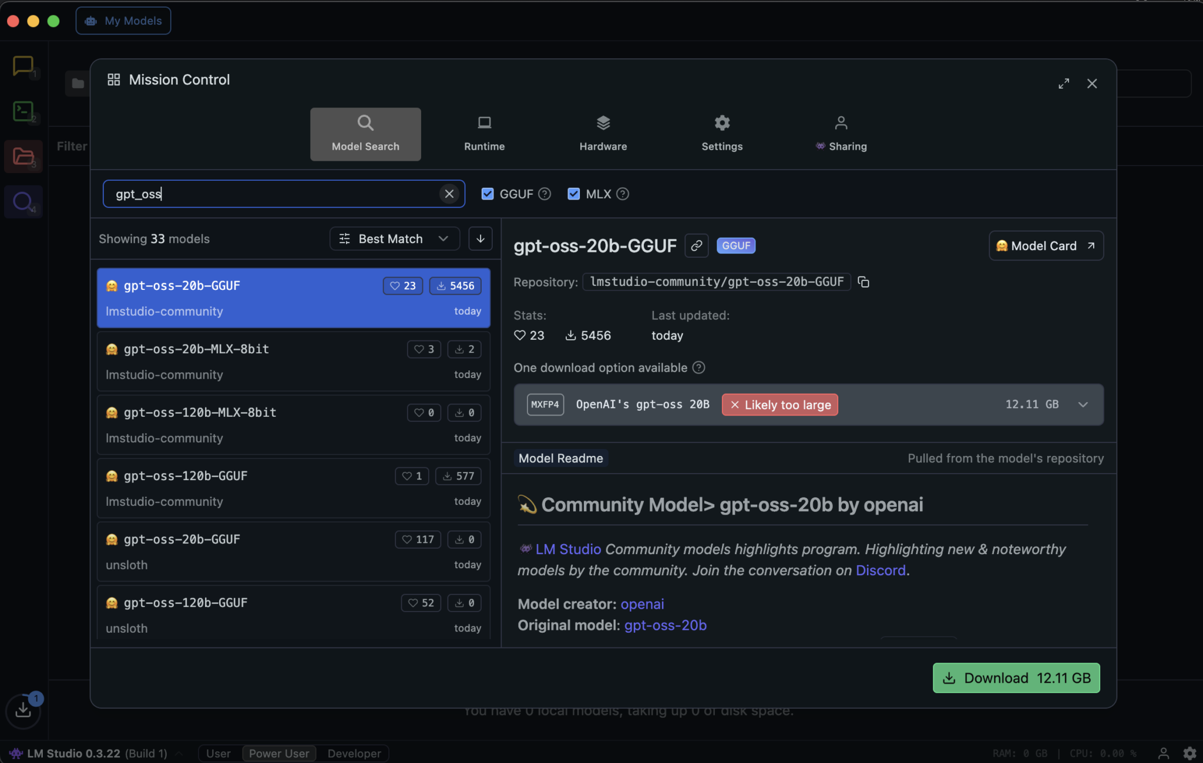Open the Chat icon in left sidebar
1203x763 pixels.
pos(23,66)
